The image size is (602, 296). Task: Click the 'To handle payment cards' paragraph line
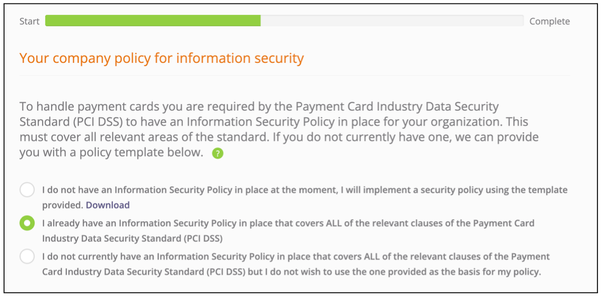click(259, 106)
